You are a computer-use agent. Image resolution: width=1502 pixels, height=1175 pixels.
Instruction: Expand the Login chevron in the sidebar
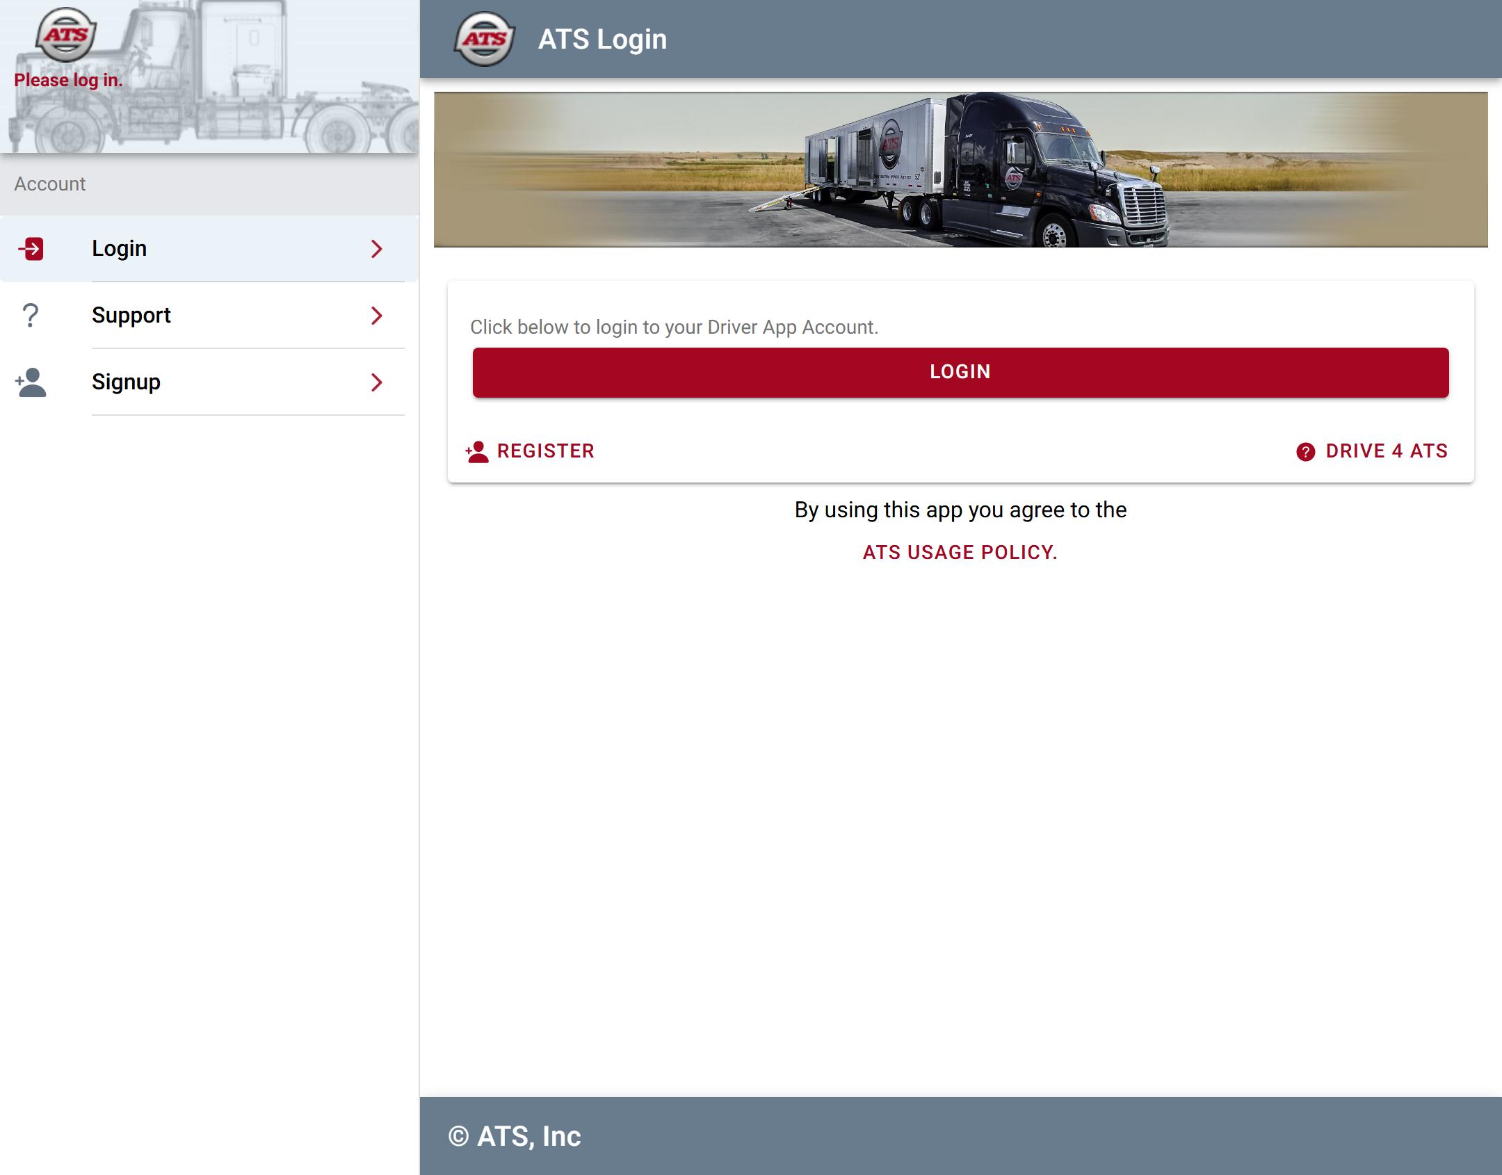coord(377,249)
